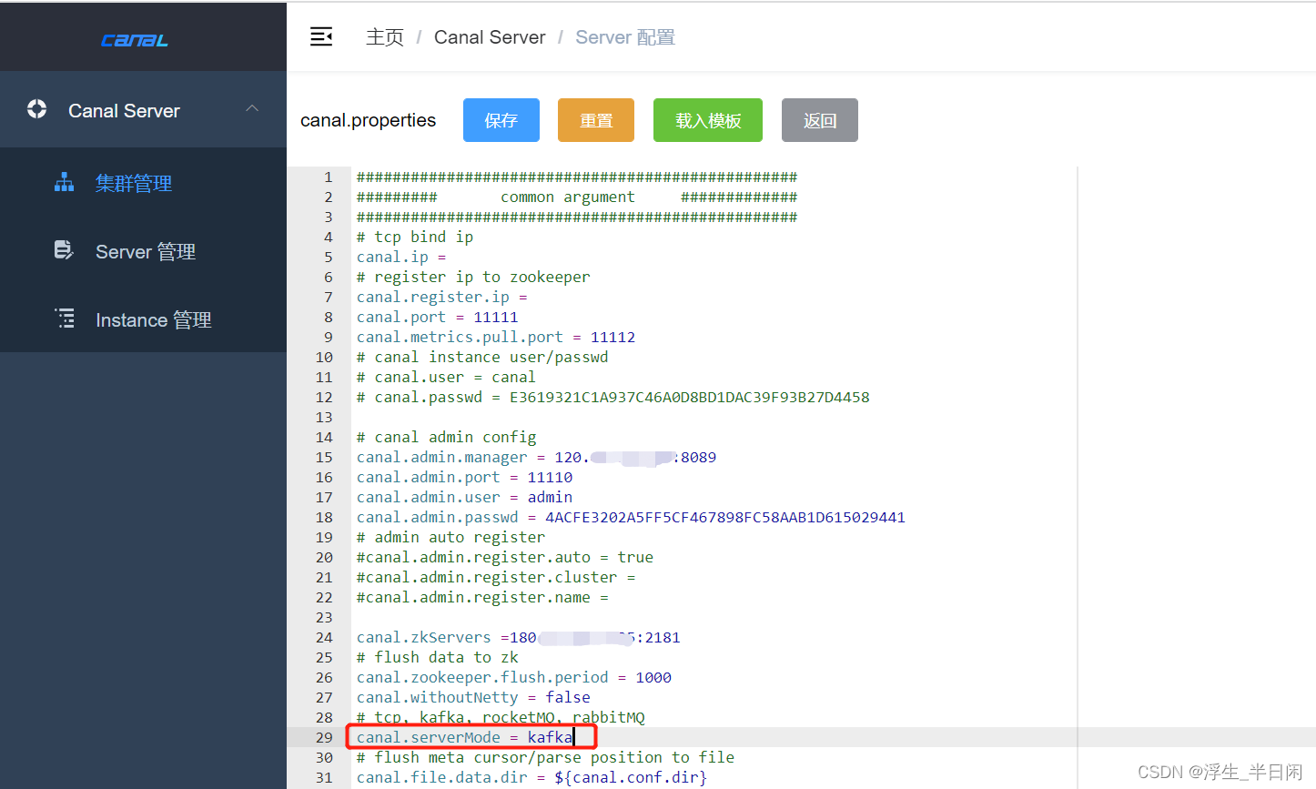Click '# admin auto register' comment
Image resolution: width=1316 pixels, height=789 pixels.
click(x=450, y=537)
